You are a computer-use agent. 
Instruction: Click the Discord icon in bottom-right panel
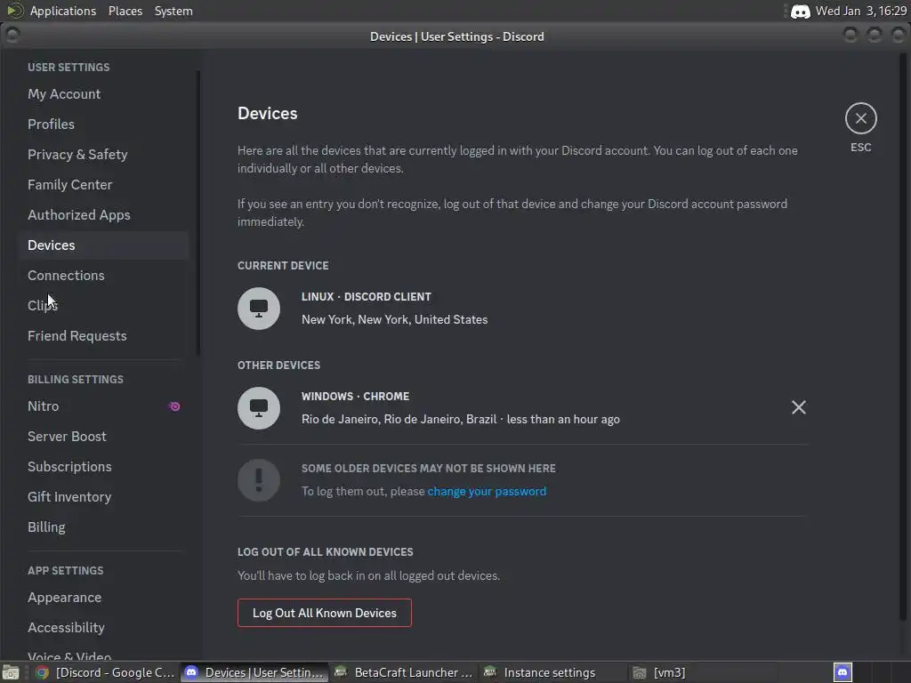[x=842, y=672]
